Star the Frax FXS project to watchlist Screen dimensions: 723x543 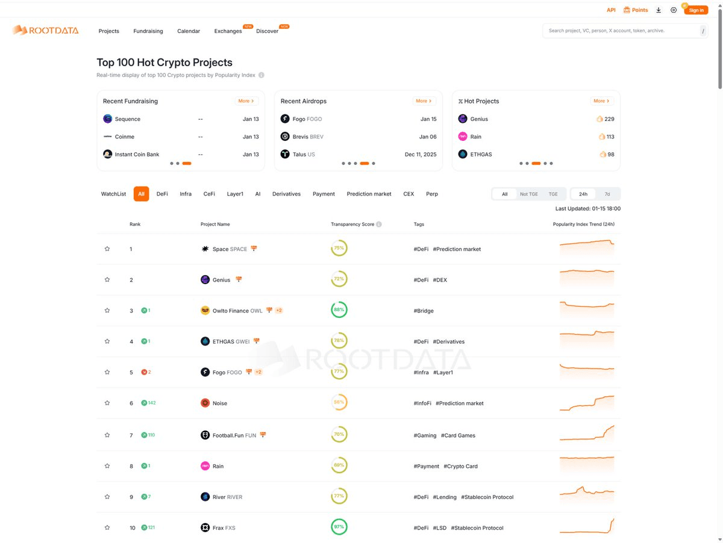coord(107,527)
